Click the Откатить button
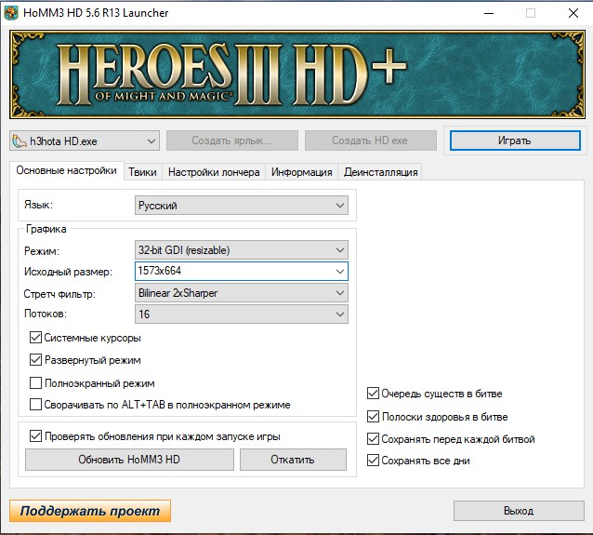 tap(293, 460)
